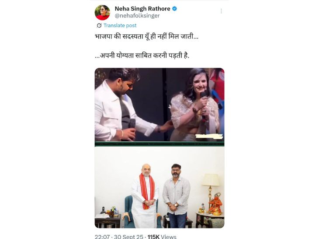Click the 22:07 post timestamp
Image resolution: width=319 pixels, height=239 pixels.
pyautogui.click(x=102, y=237)
